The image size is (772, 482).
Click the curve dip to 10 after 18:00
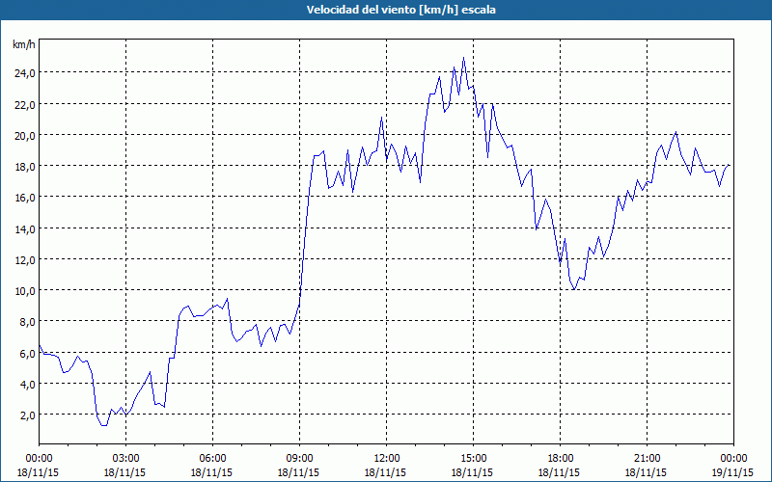click(x=574, y=289)
